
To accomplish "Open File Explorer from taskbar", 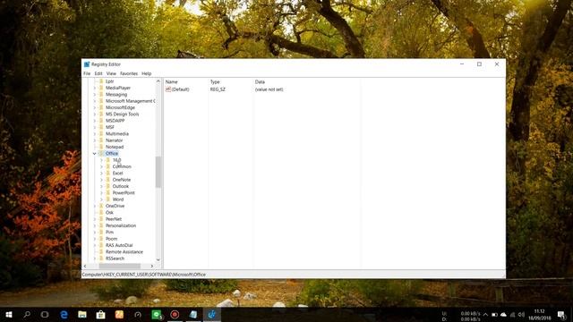I will (82, 314).
